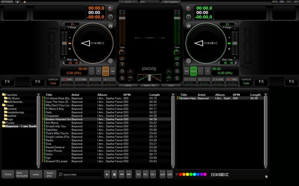299x186 pixels.
Task: Click the right channel mid EQ knob
Action: 177,72
